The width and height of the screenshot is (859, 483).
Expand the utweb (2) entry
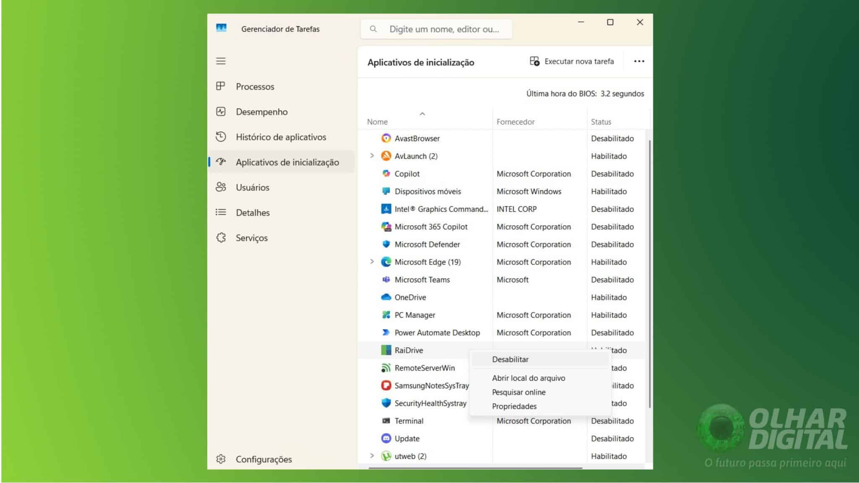pyautogui.click(x=372, y=456)
